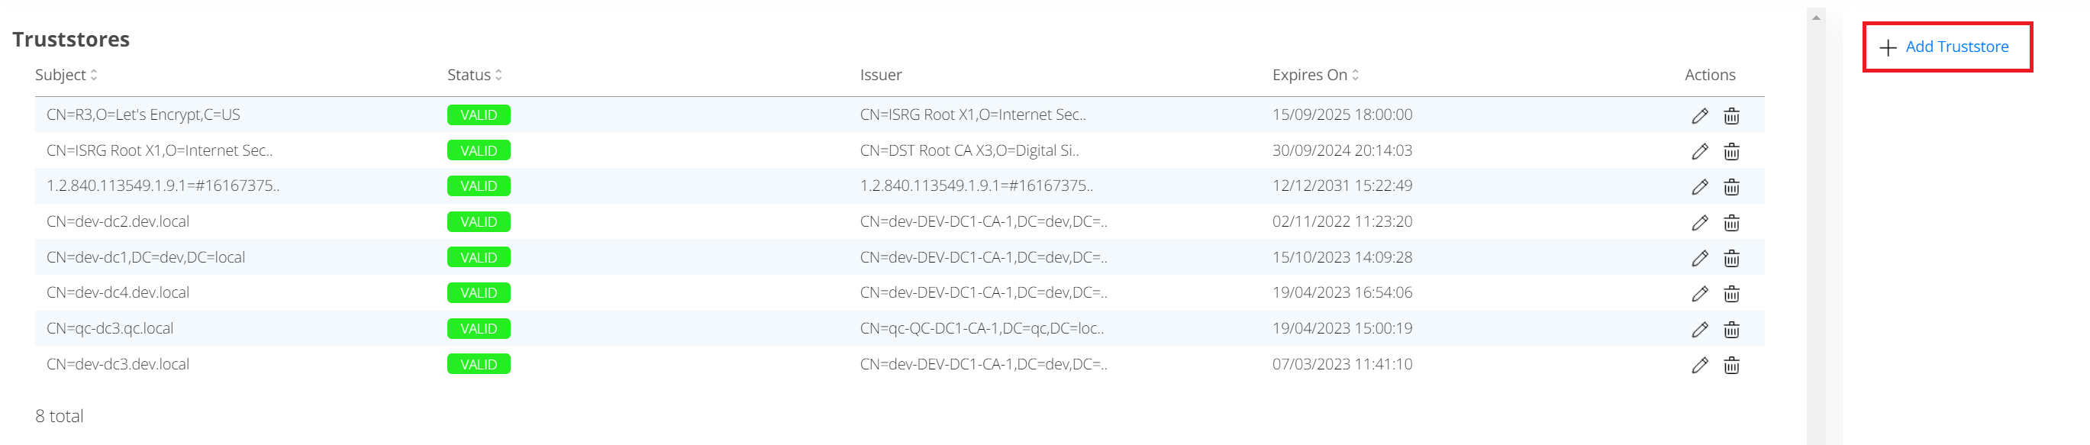
Task: Click expiry date 12/12/2031 15:22:49
Action: (1342, 185)
